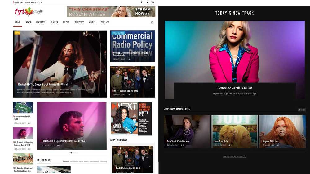
Task: Click the search magnifier icon in navigation
Action: (x=152, y=22)
